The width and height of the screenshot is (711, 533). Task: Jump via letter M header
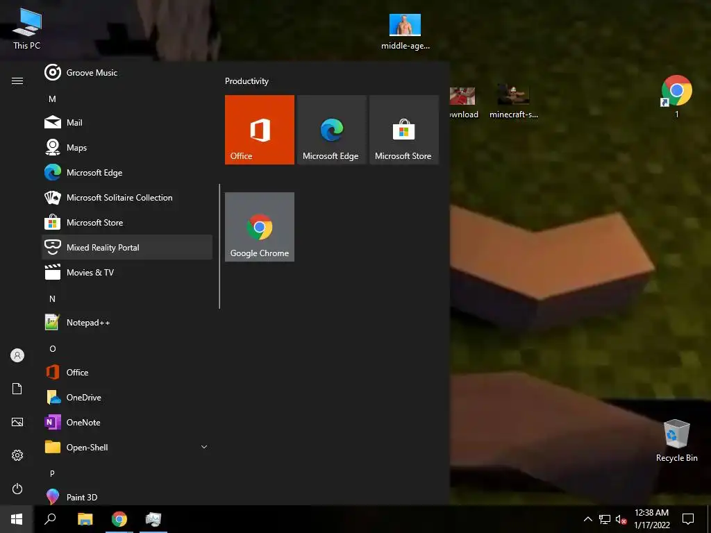point(52,99)
